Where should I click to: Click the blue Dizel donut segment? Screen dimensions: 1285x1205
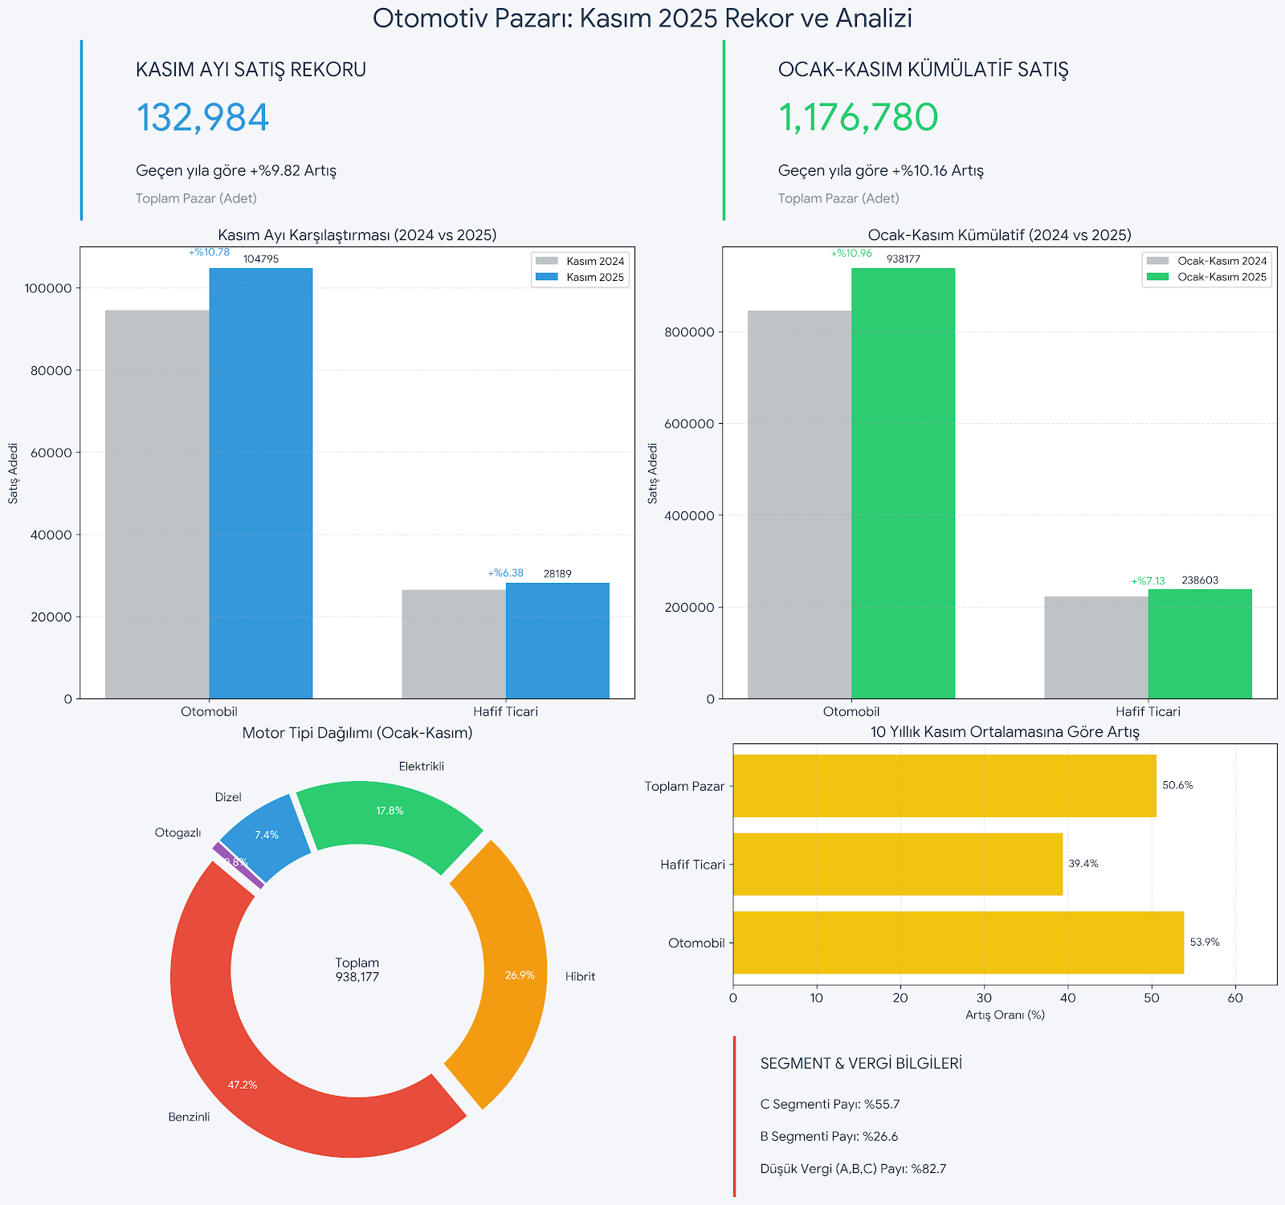(267, 837)
